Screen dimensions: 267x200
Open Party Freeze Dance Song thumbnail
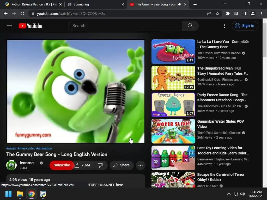click(x=173, y=105)
